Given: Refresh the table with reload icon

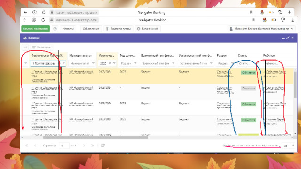Looking at the screenshot, I should [103, 146].
